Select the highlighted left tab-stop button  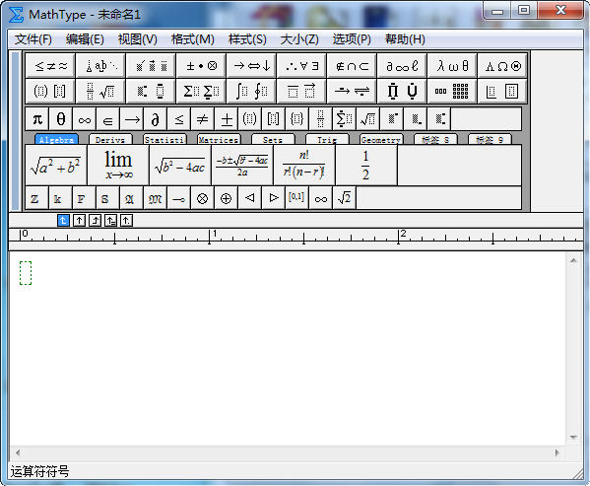point(63,220)
